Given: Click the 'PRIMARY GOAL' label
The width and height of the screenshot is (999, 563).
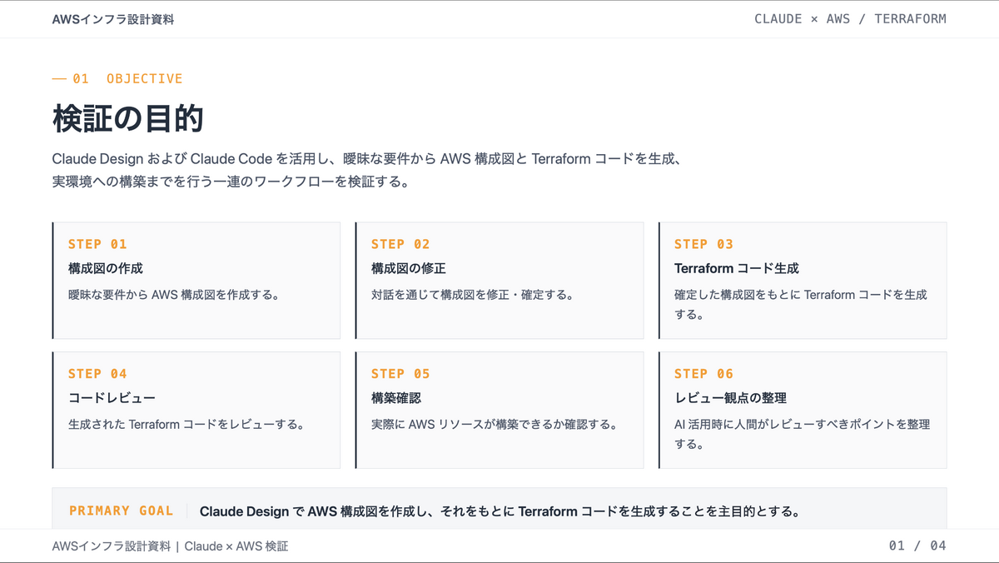Looking at the screenshot, I should coord(122,511).
